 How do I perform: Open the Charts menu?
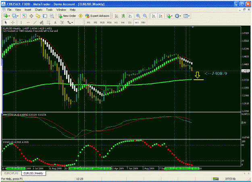[39, 10]
